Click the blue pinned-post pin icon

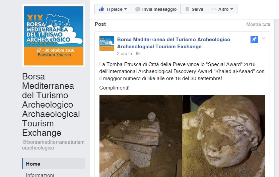coord(254,39)
